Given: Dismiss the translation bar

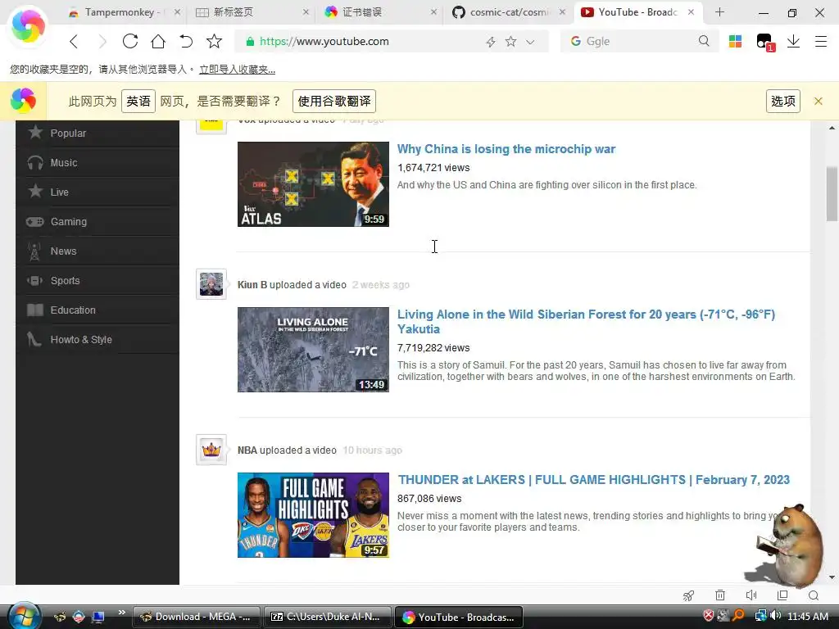Looking at the screenshot, I should [x=819, y=101].
